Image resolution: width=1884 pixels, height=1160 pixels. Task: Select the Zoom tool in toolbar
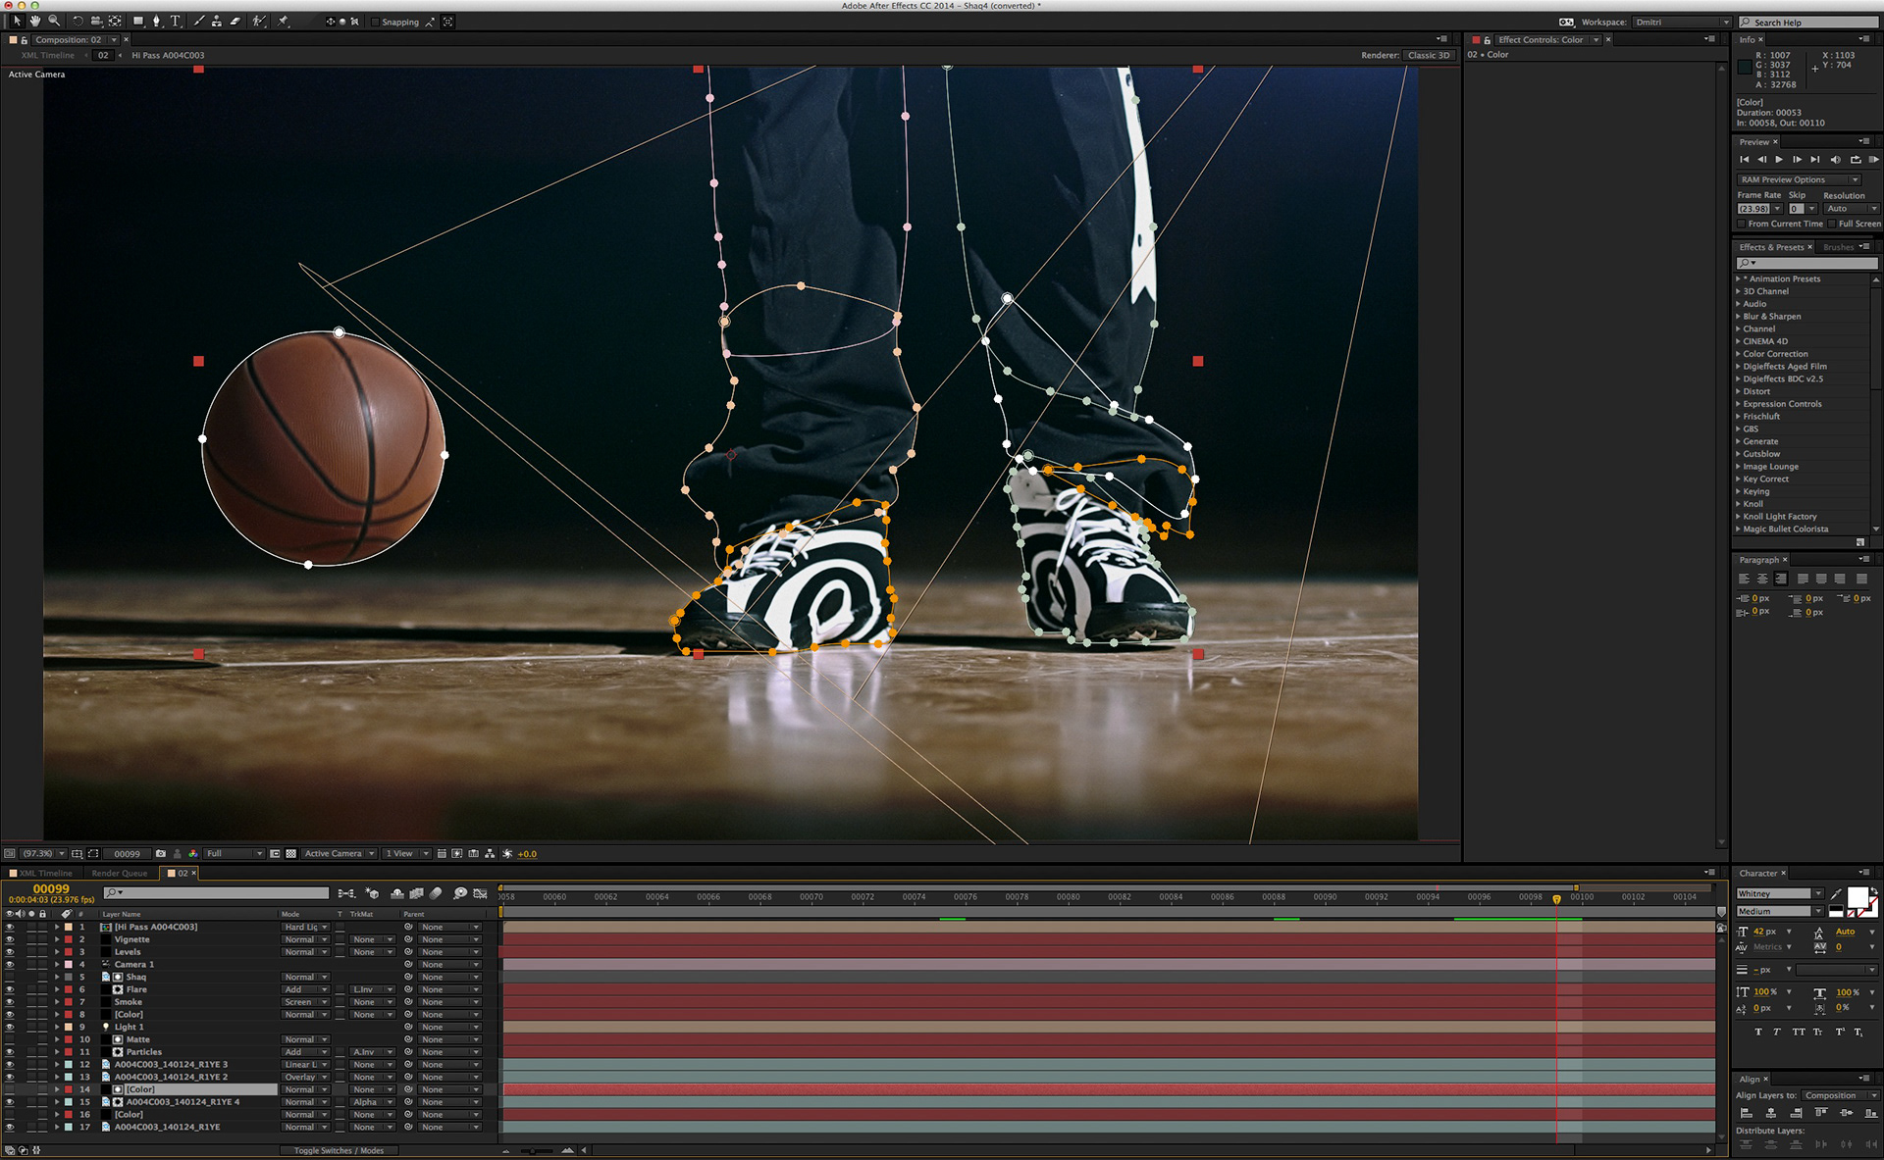[54, 21]
